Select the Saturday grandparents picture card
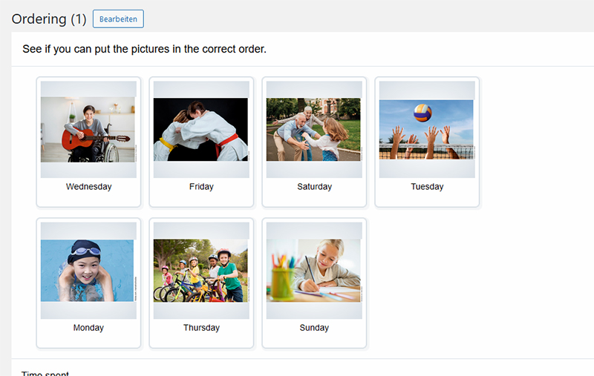594x376 pixels. [x=314, y=142]
